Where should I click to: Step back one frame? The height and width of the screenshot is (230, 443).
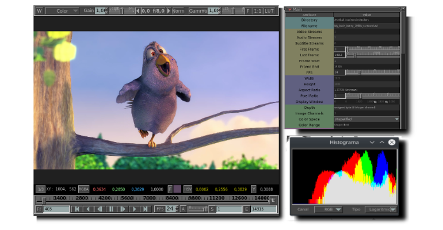pyautogui.click(x=100, y=209)
